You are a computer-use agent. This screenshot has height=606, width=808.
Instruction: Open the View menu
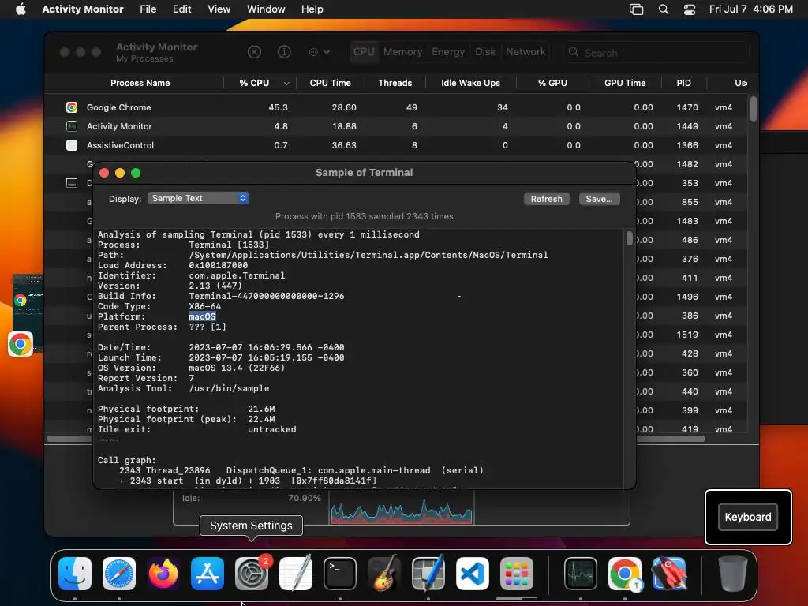(x=219, y=9)
